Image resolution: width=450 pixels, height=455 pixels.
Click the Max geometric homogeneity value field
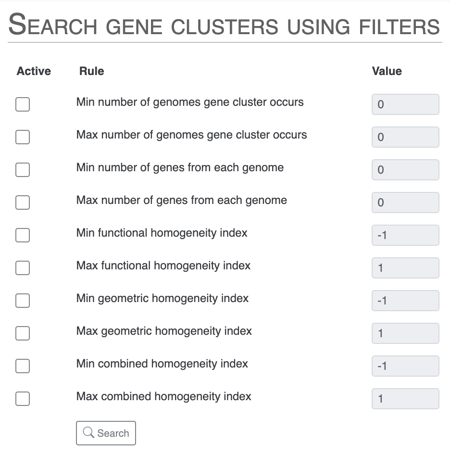(405, 333)
